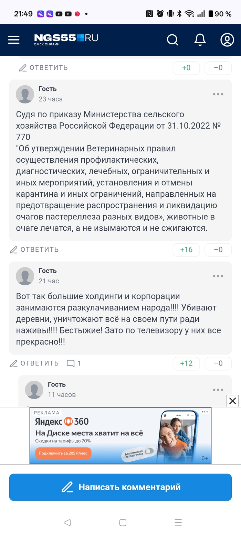
Task: Show the 1 reply thread icon
Action: [74, 363]
